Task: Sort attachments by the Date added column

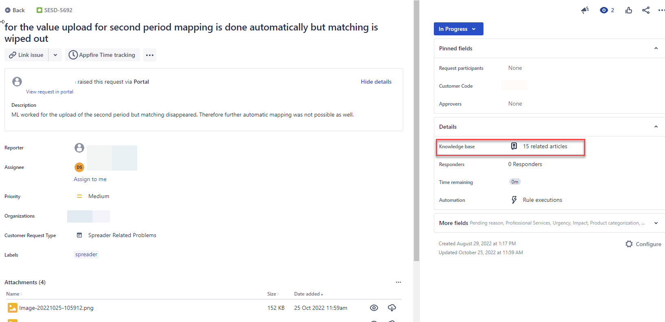Action: tap(308, 294)
